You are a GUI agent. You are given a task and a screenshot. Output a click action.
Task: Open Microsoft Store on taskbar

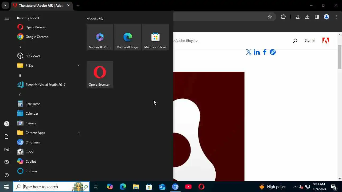pyautogui.click(x=149, y=187)
